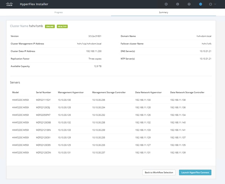The width and height of the screenshot is (225, 184).
Task: Select serial number WZP22120C8J
Action: click(43, 107)
